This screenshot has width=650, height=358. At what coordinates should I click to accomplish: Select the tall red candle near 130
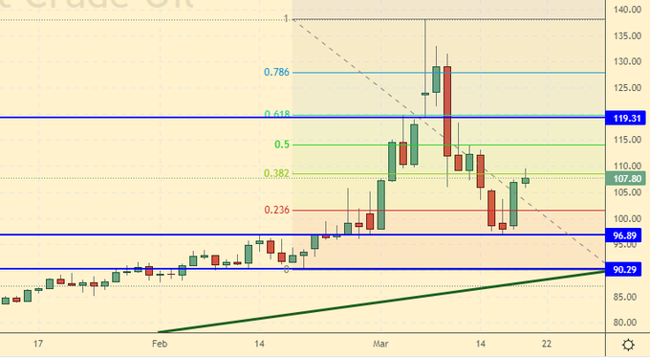click(447, 111)
